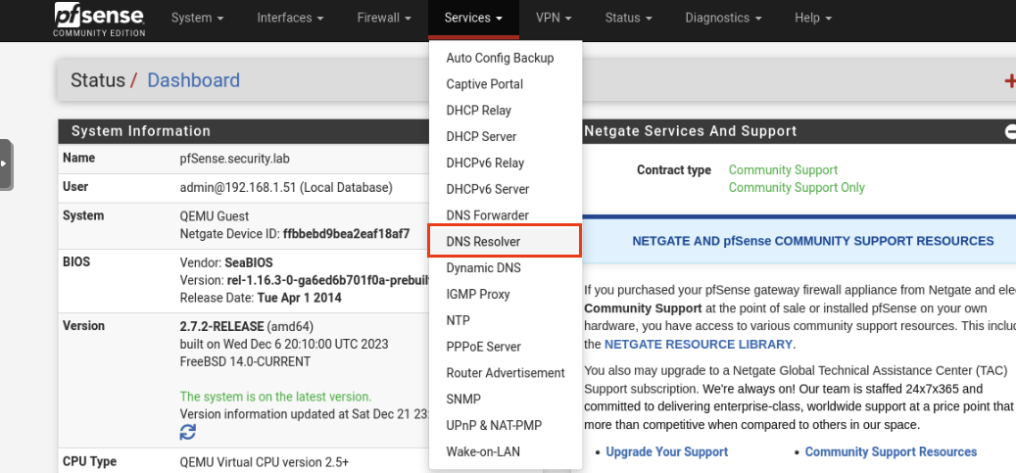Click the FreeBSD 14.0-CURRENT text
The width and height of the screenshot is (1016, 473).
tap(245, 361)
